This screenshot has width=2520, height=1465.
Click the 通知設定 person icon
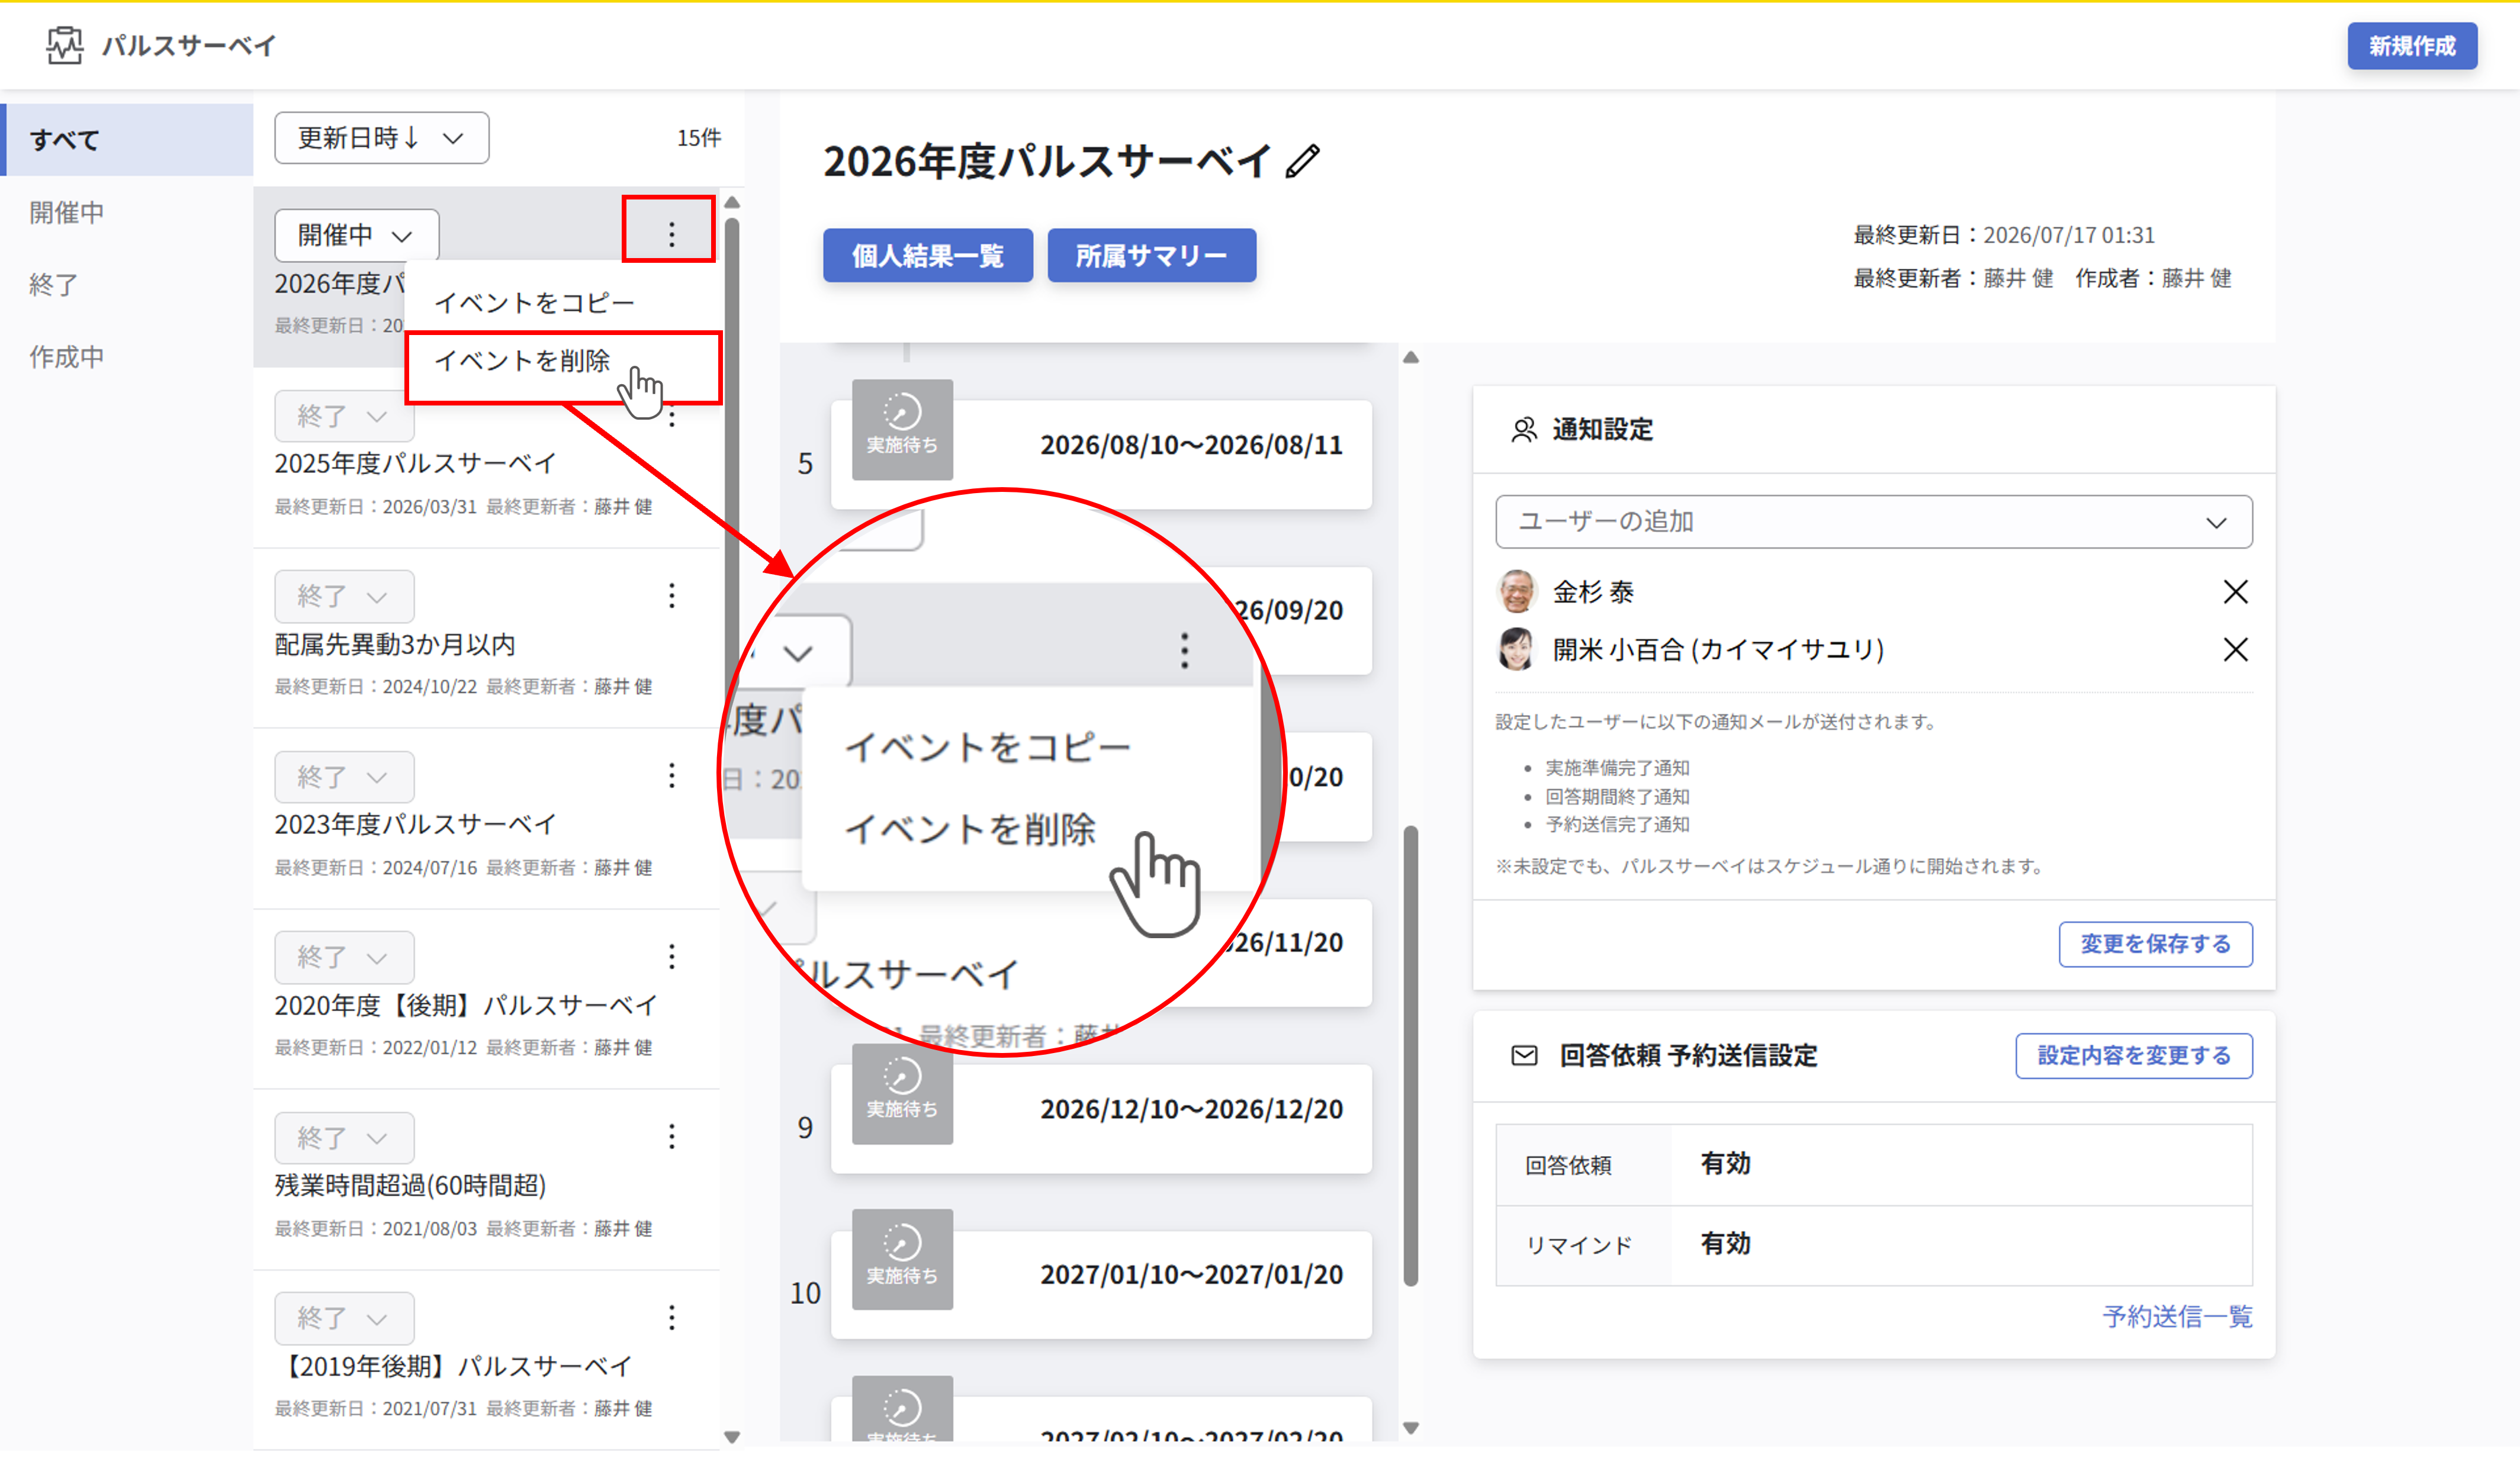click(x=1524, y=430)
